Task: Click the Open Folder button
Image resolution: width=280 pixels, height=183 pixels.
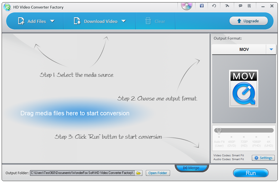Action: (158, 173)
